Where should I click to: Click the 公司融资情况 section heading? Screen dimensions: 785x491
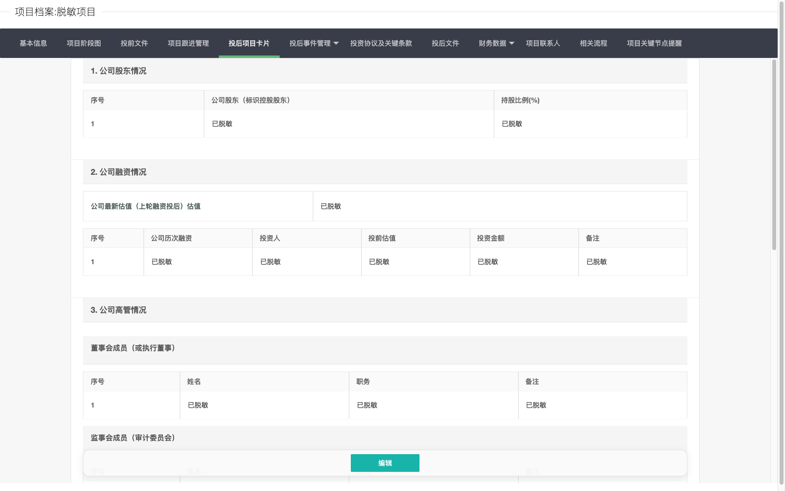tap(118, 172)
